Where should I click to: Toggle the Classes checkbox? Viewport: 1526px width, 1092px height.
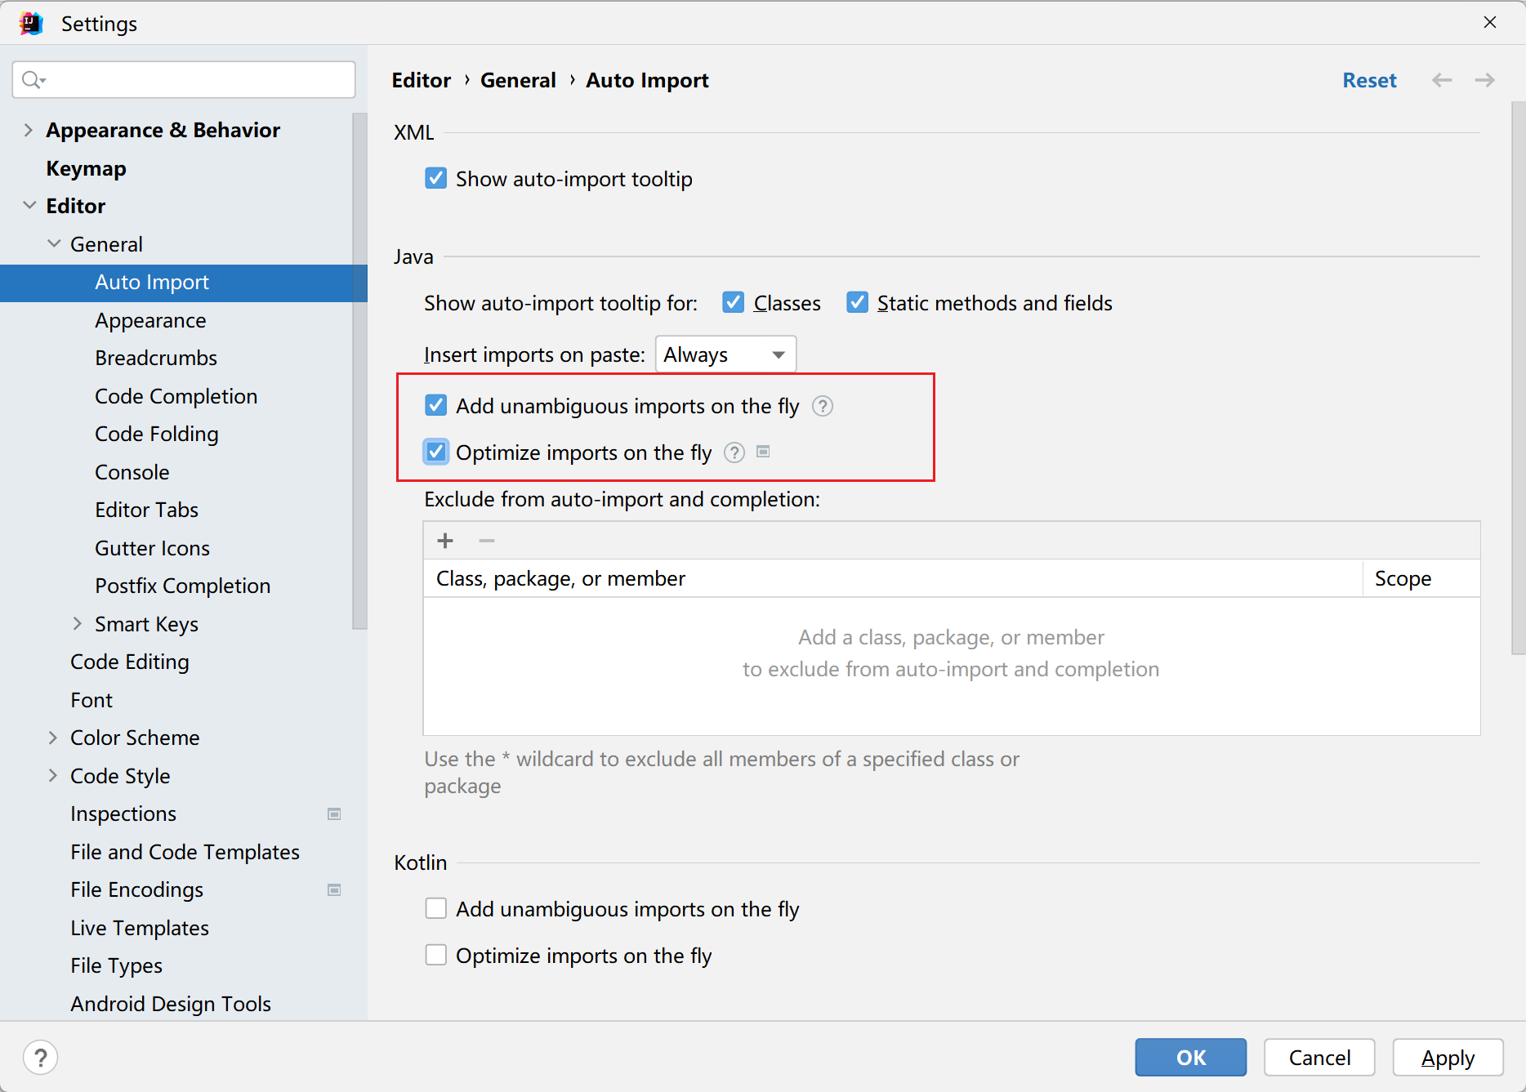click(x=734, y=303)
